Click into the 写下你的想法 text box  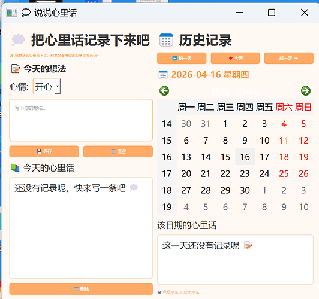click(81, 120)
